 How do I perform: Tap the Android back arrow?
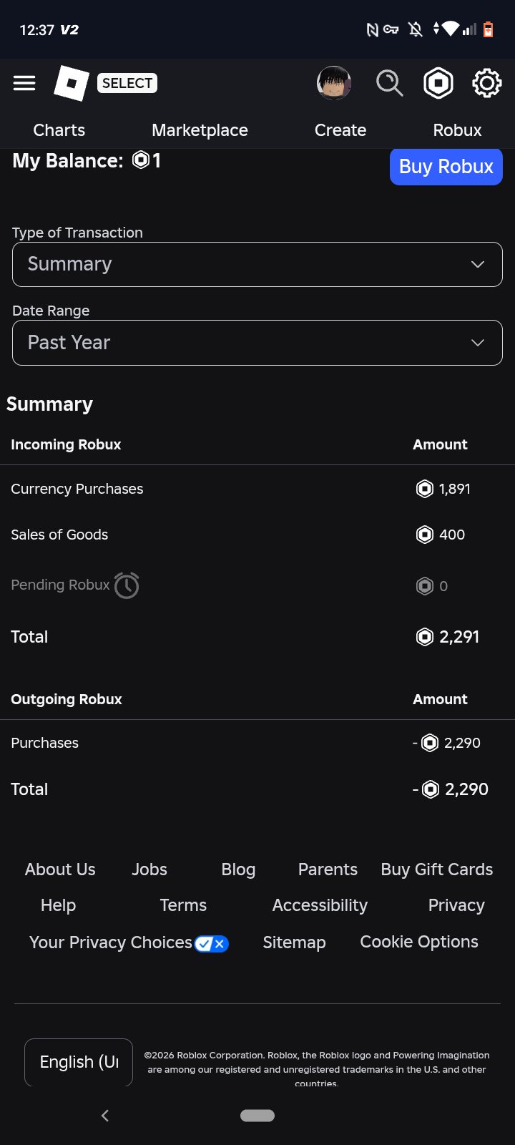pyautogui.click(x=105, y=1116)
